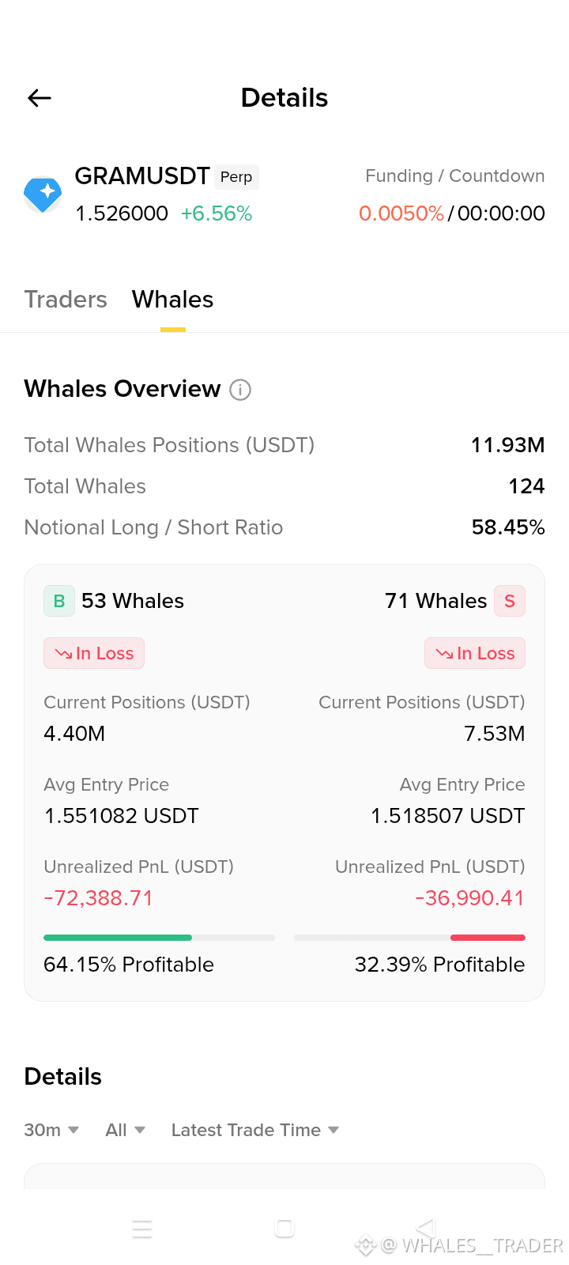The image size is (569, 1265).
Task: Tap the green B buy badge
Action: click(x=59, y=601)
